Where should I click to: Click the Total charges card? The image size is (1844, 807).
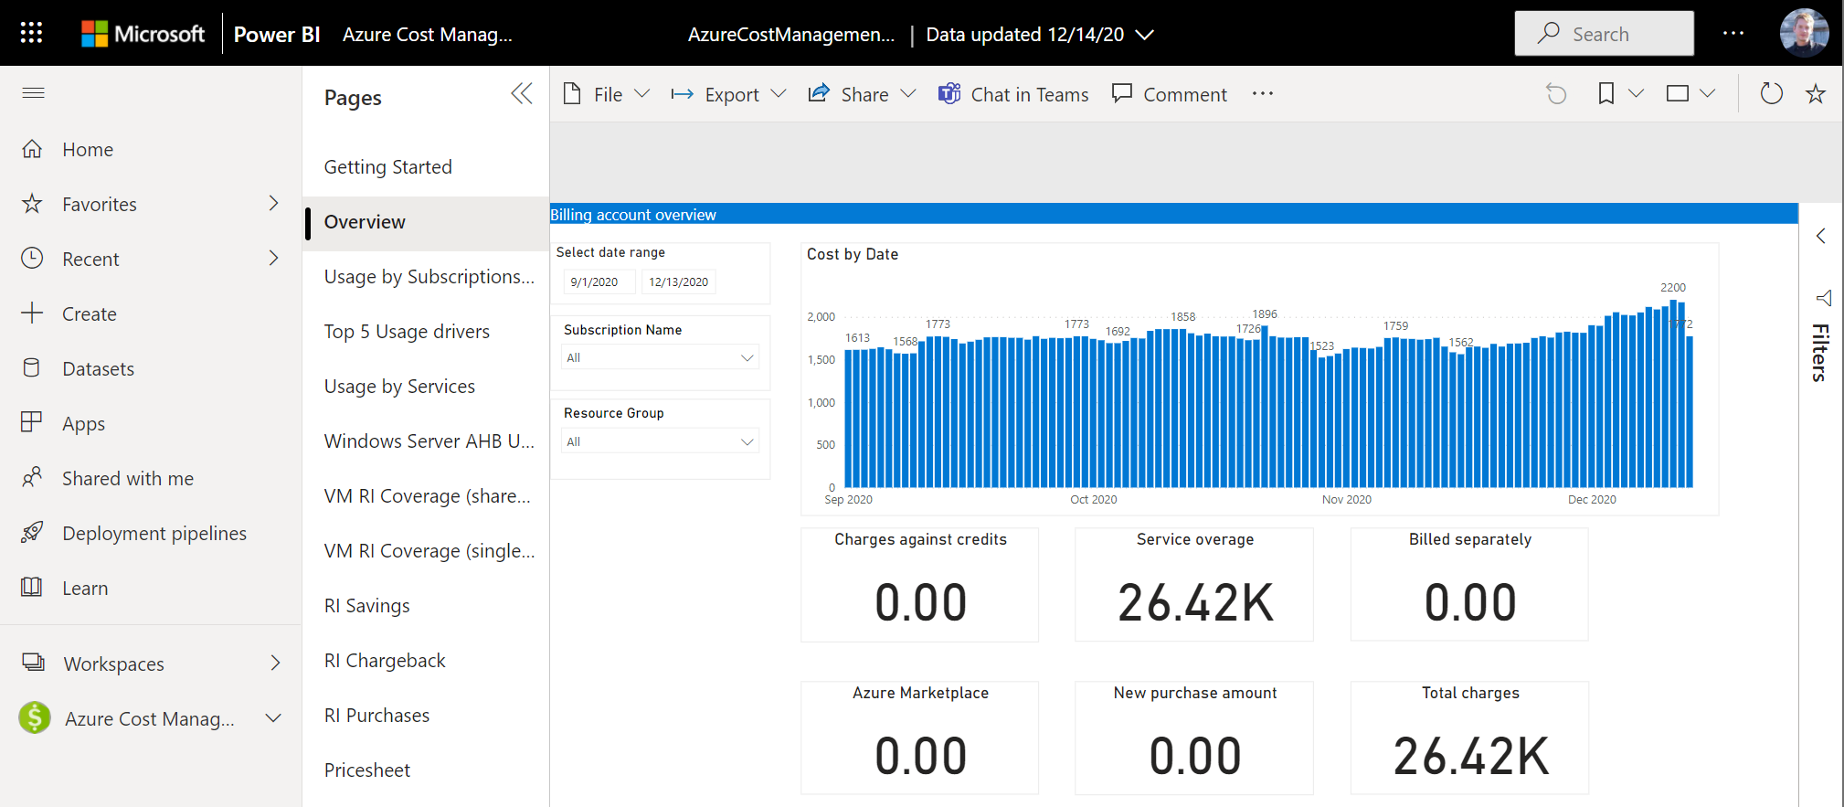pos(1470,738)
